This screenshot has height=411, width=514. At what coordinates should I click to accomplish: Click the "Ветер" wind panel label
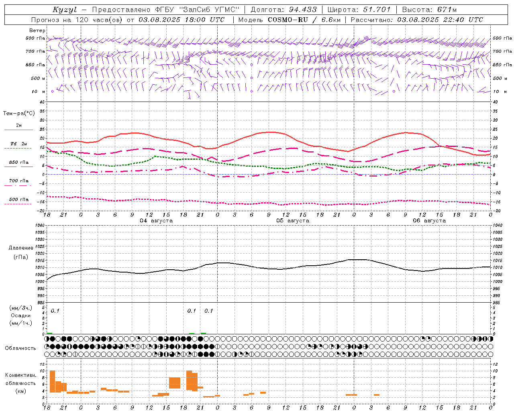37,31
